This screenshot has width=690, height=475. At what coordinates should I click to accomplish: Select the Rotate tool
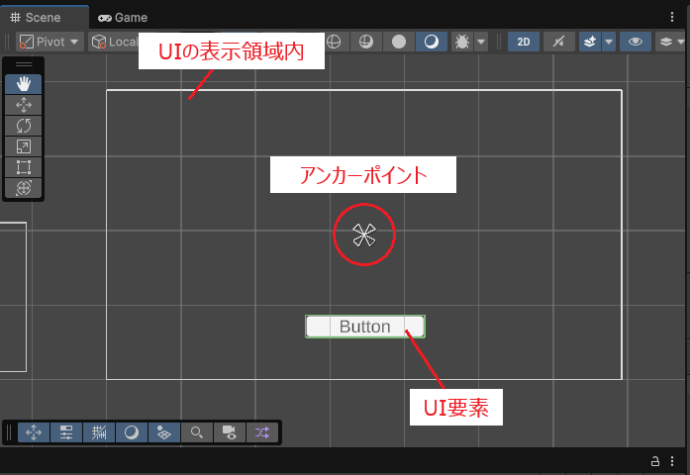[24, 126]
